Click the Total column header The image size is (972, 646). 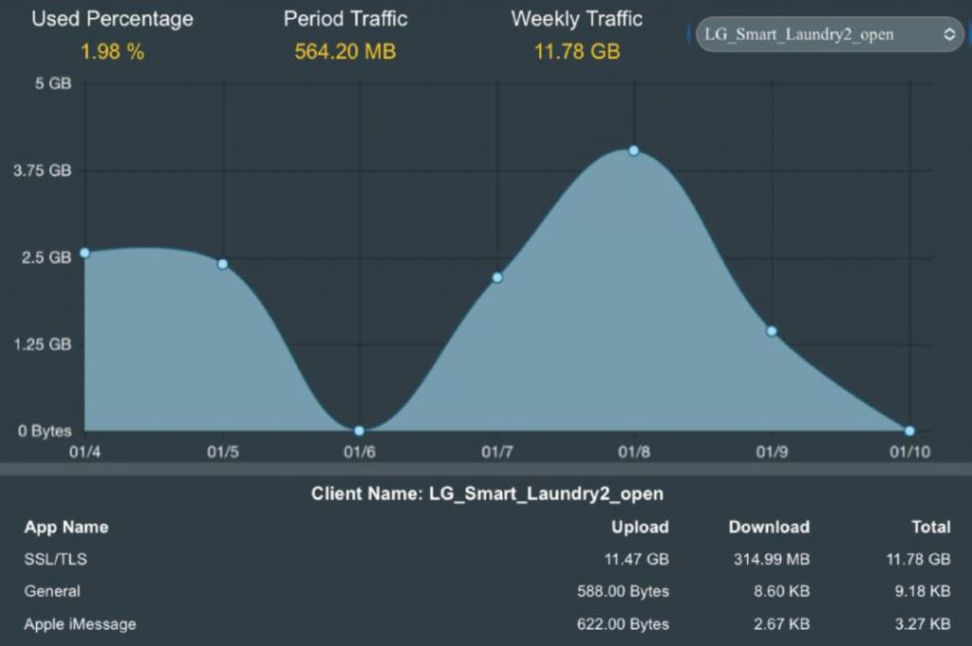coord(930,527)
